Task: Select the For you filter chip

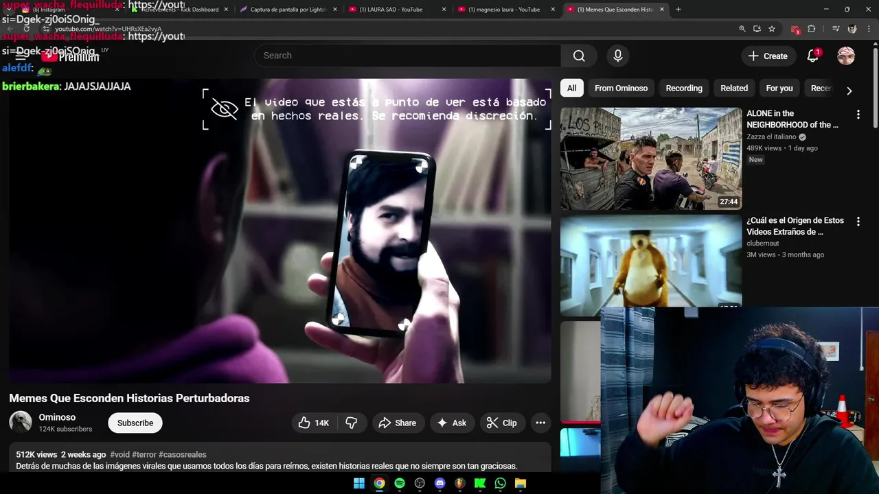Action: 779,88
